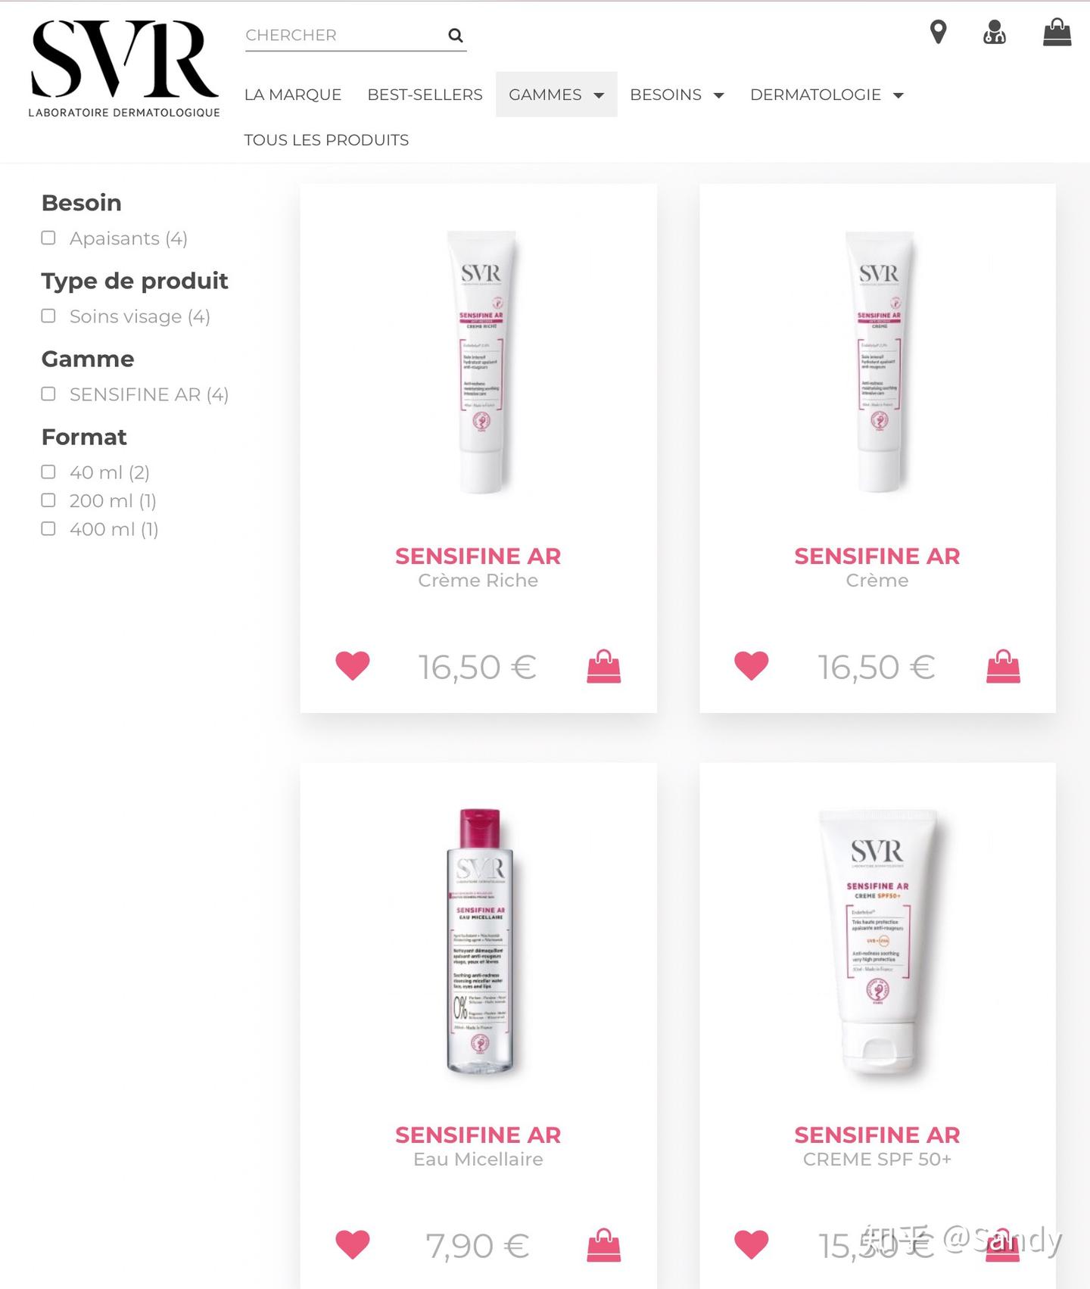Screen dimensions: 1090x1289
Task: Favorite the Eau Micellaire product heart
Action: point(353,1244)
